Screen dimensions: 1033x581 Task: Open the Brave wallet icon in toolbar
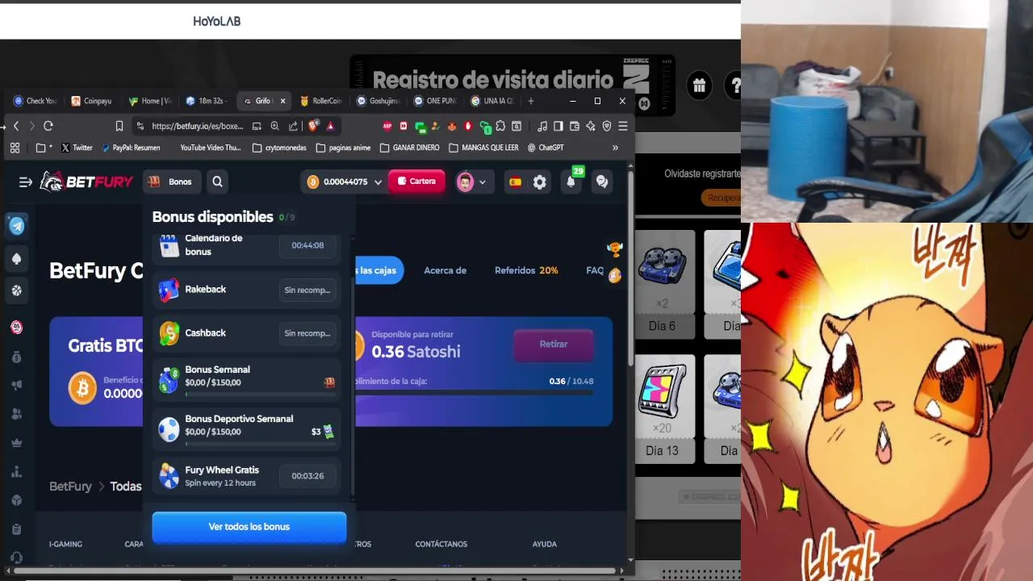(x=575, y=126)
